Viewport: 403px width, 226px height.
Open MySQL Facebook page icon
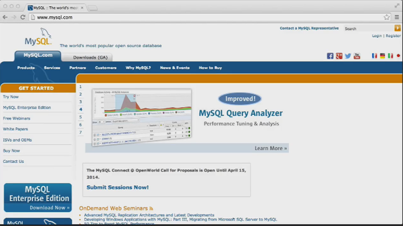coord(330,56)
